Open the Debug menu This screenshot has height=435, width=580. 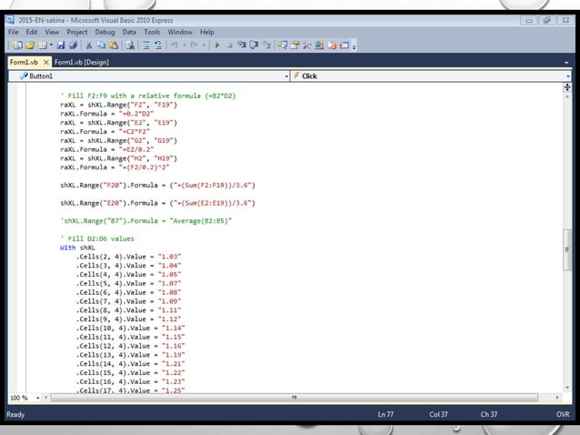click(105, 32)
